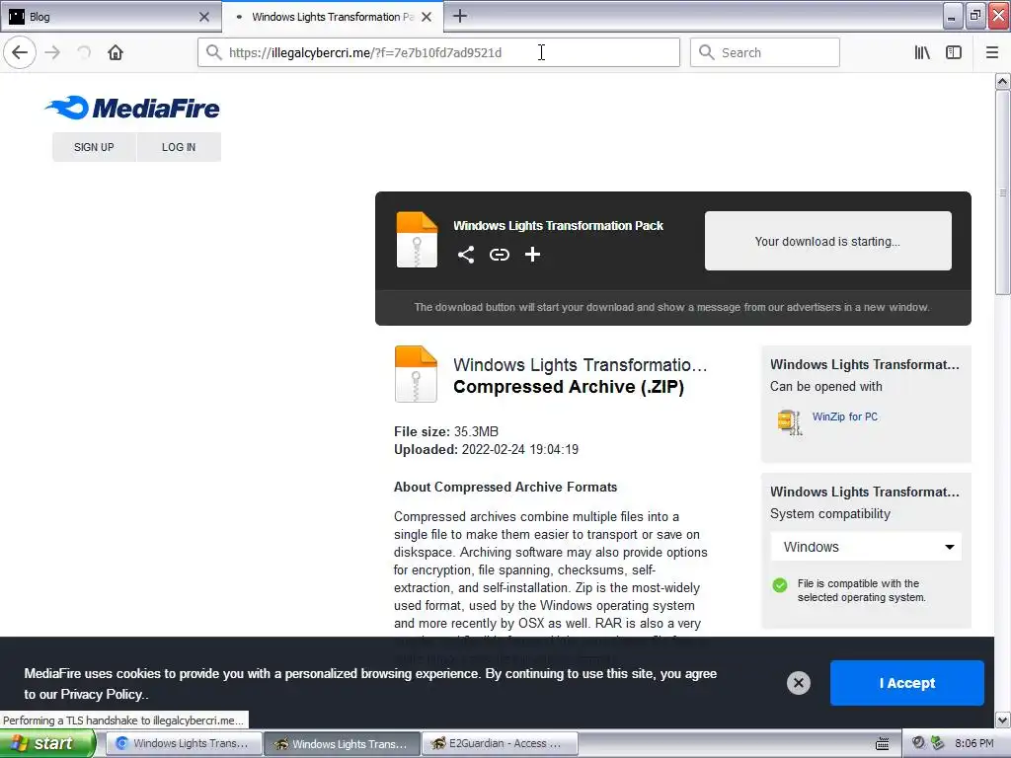Click the reload page icon
This screenshot has width=1011, height=758.
click(x=84, y=52)
